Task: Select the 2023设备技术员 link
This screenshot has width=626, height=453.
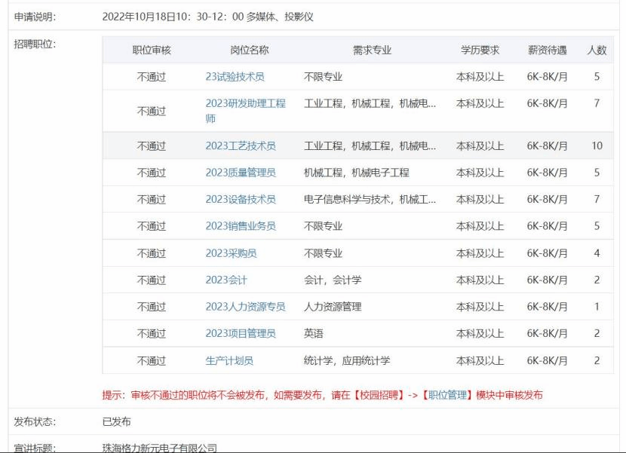Action: (x=241, y=200)
